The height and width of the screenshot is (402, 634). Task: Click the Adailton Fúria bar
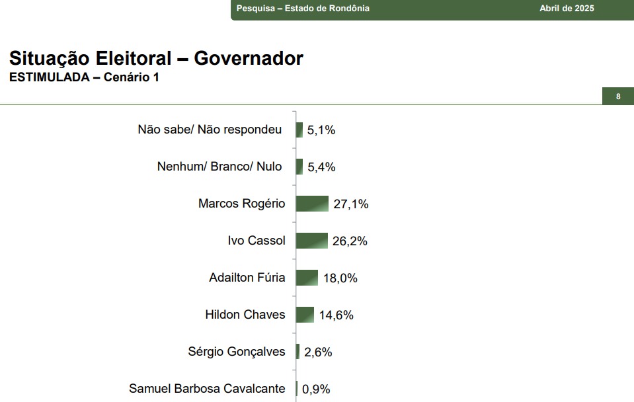click(307, 278)
